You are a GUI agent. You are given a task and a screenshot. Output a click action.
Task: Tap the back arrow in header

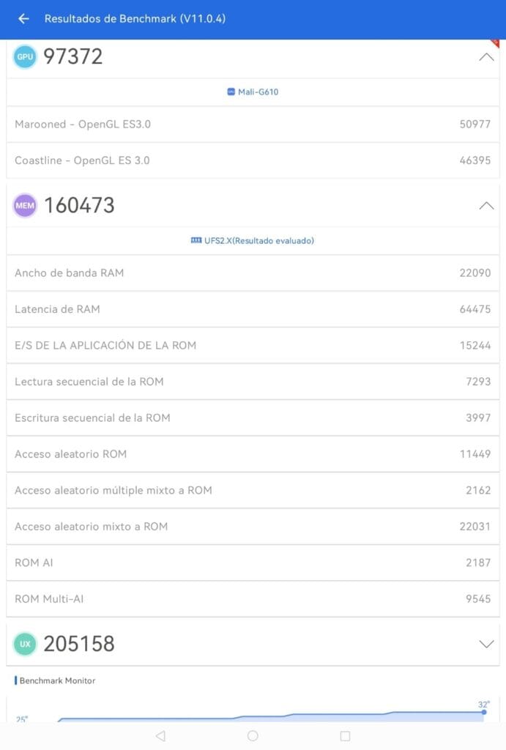[23, 19]
